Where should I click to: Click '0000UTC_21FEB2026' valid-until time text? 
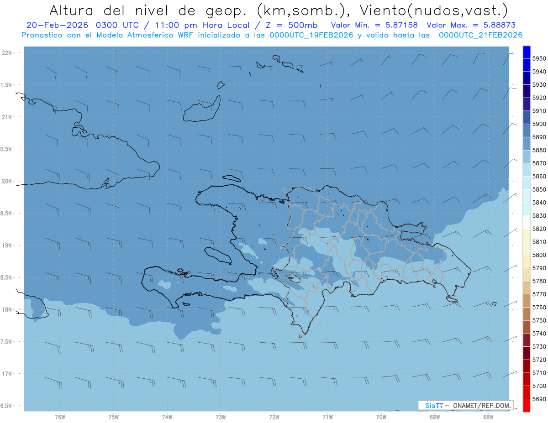480,35
